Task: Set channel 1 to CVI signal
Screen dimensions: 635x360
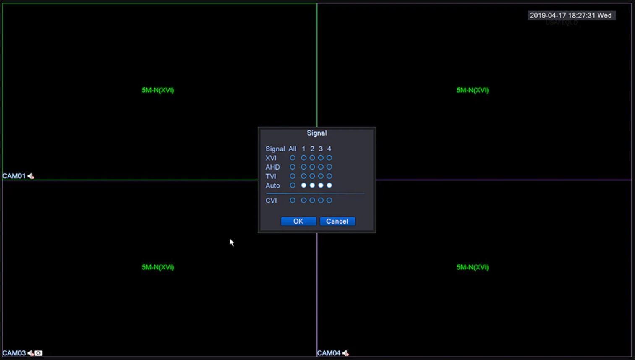Action: pyautogui.click(x=303, y=201)
